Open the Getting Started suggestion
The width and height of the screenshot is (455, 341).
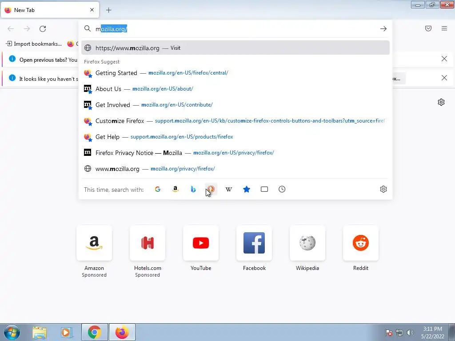pos(235,73)
